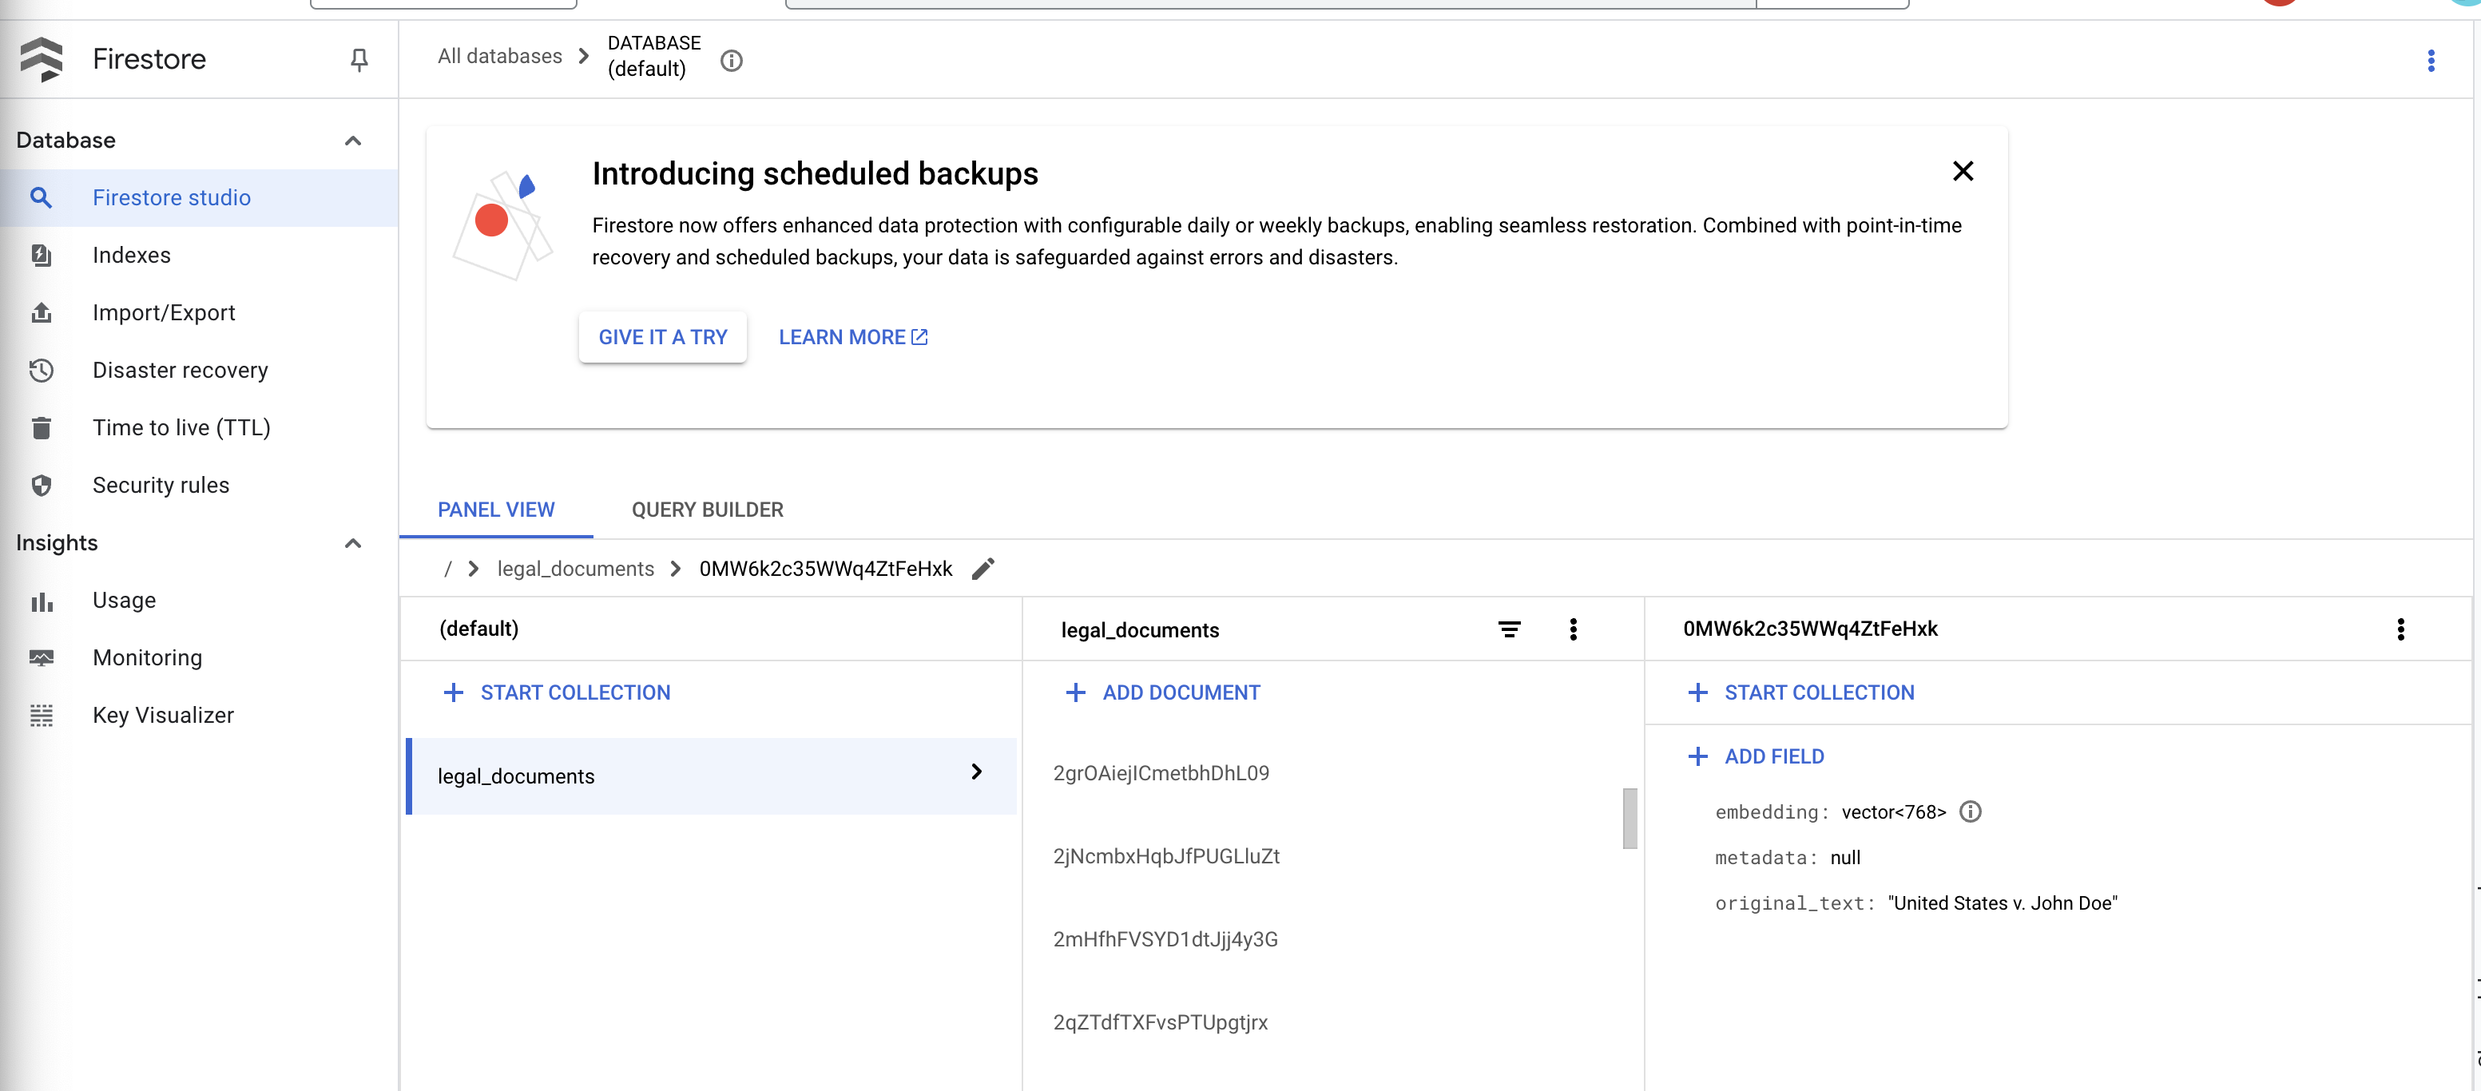Click the GIVE IT A TRY button
Screen dimensions: 2481x1091
(x=663, y=337)
